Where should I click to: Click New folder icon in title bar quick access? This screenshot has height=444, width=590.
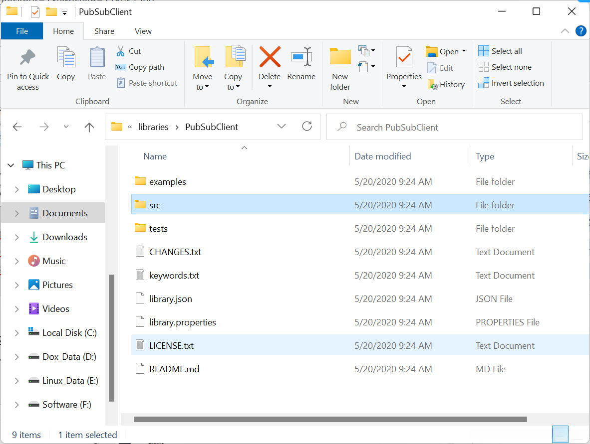click(x=51, y=12)
